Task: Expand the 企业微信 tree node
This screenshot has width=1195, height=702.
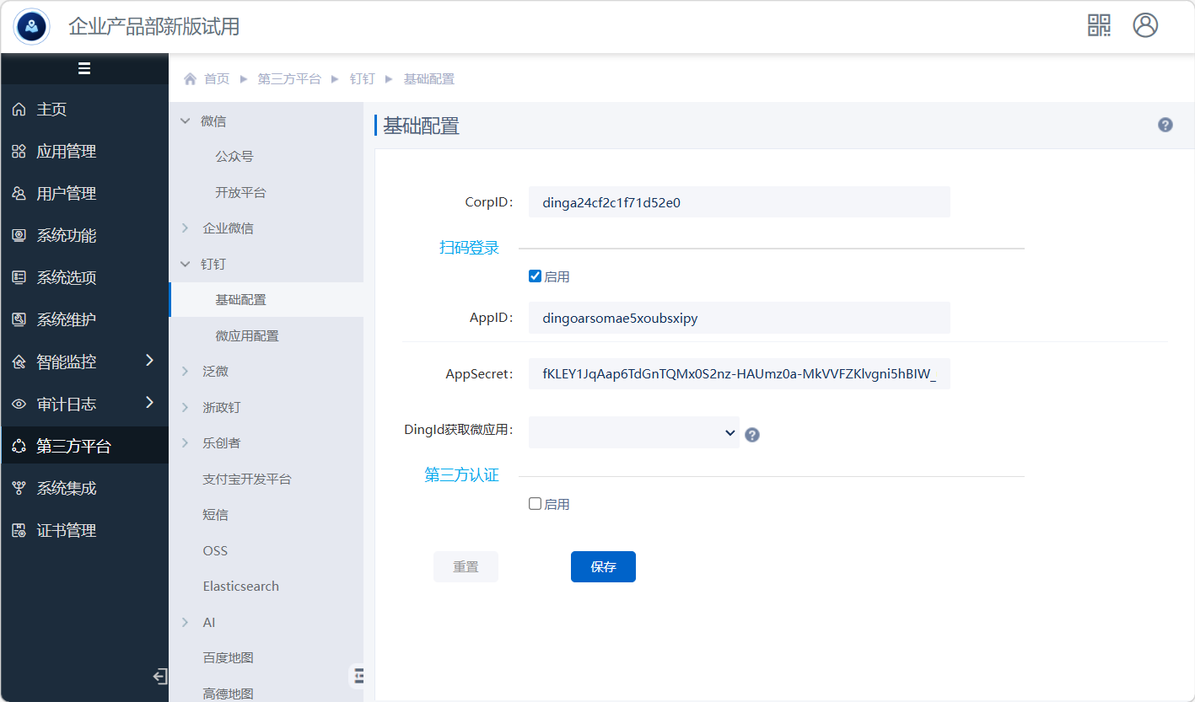Action: [x=186, y=228]
